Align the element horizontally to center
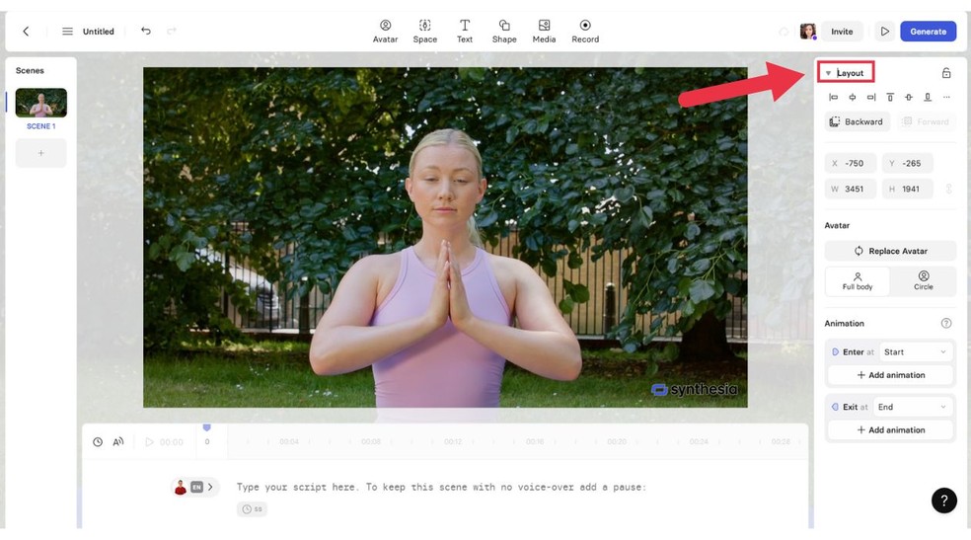Screen dimensions: 971x540 point(853,97)
